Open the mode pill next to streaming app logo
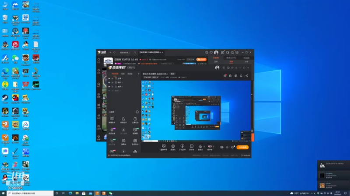 (x=131, y=68)
